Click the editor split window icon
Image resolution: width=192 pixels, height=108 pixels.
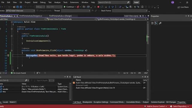(x=148, y=19)
